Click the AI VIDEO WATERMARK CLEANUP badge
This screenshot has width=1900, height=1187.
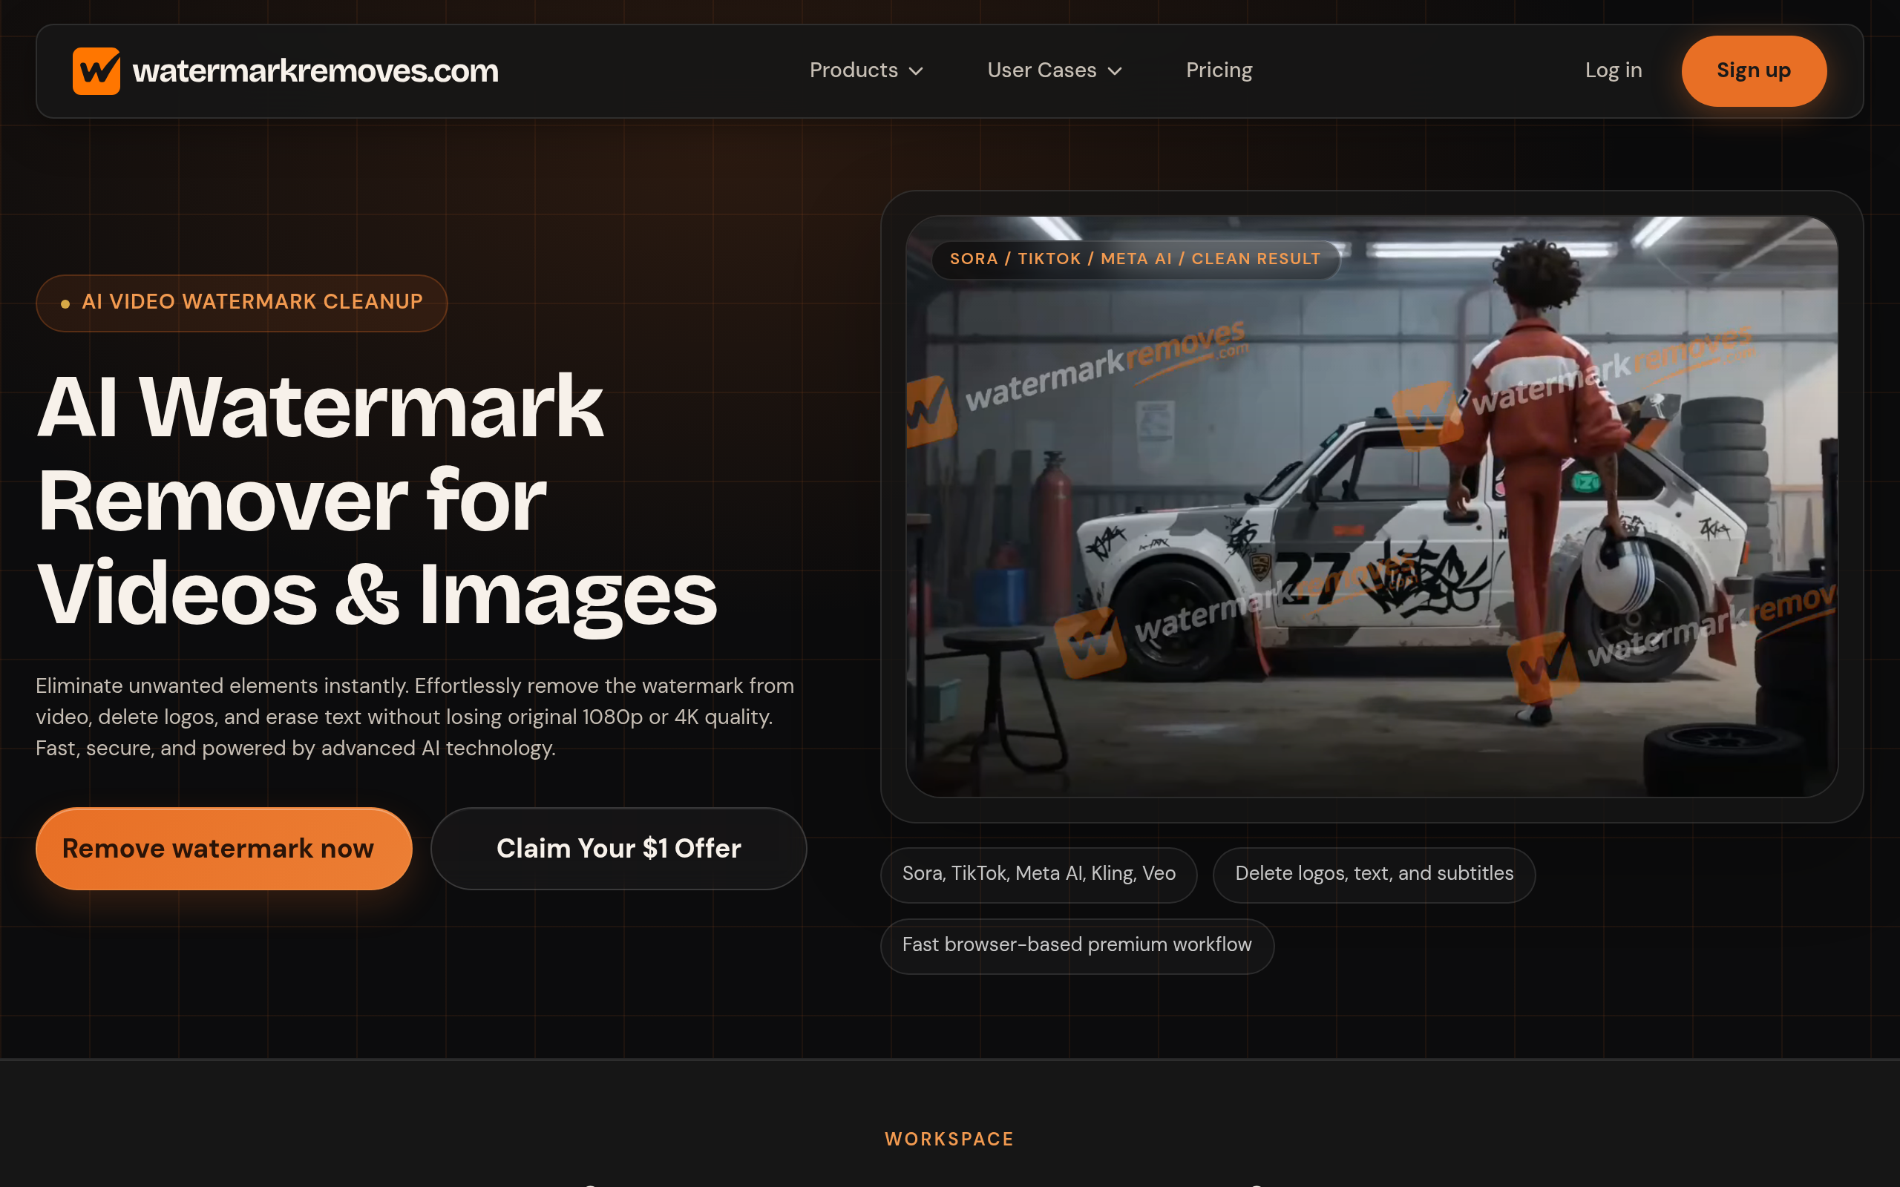pos(242,302)
